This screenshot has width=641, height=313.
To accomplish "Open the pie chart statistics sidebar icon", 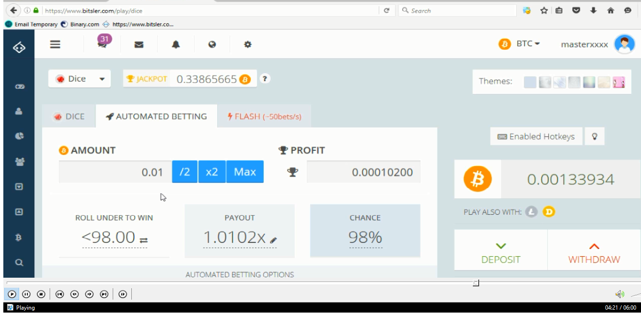I will tap(19, 136).
